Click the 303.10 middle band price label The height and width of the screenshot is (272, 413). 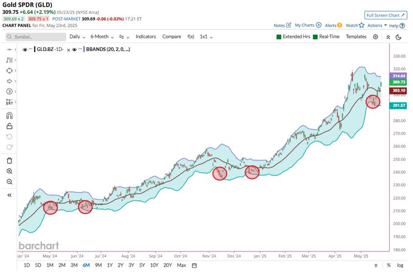399,90
